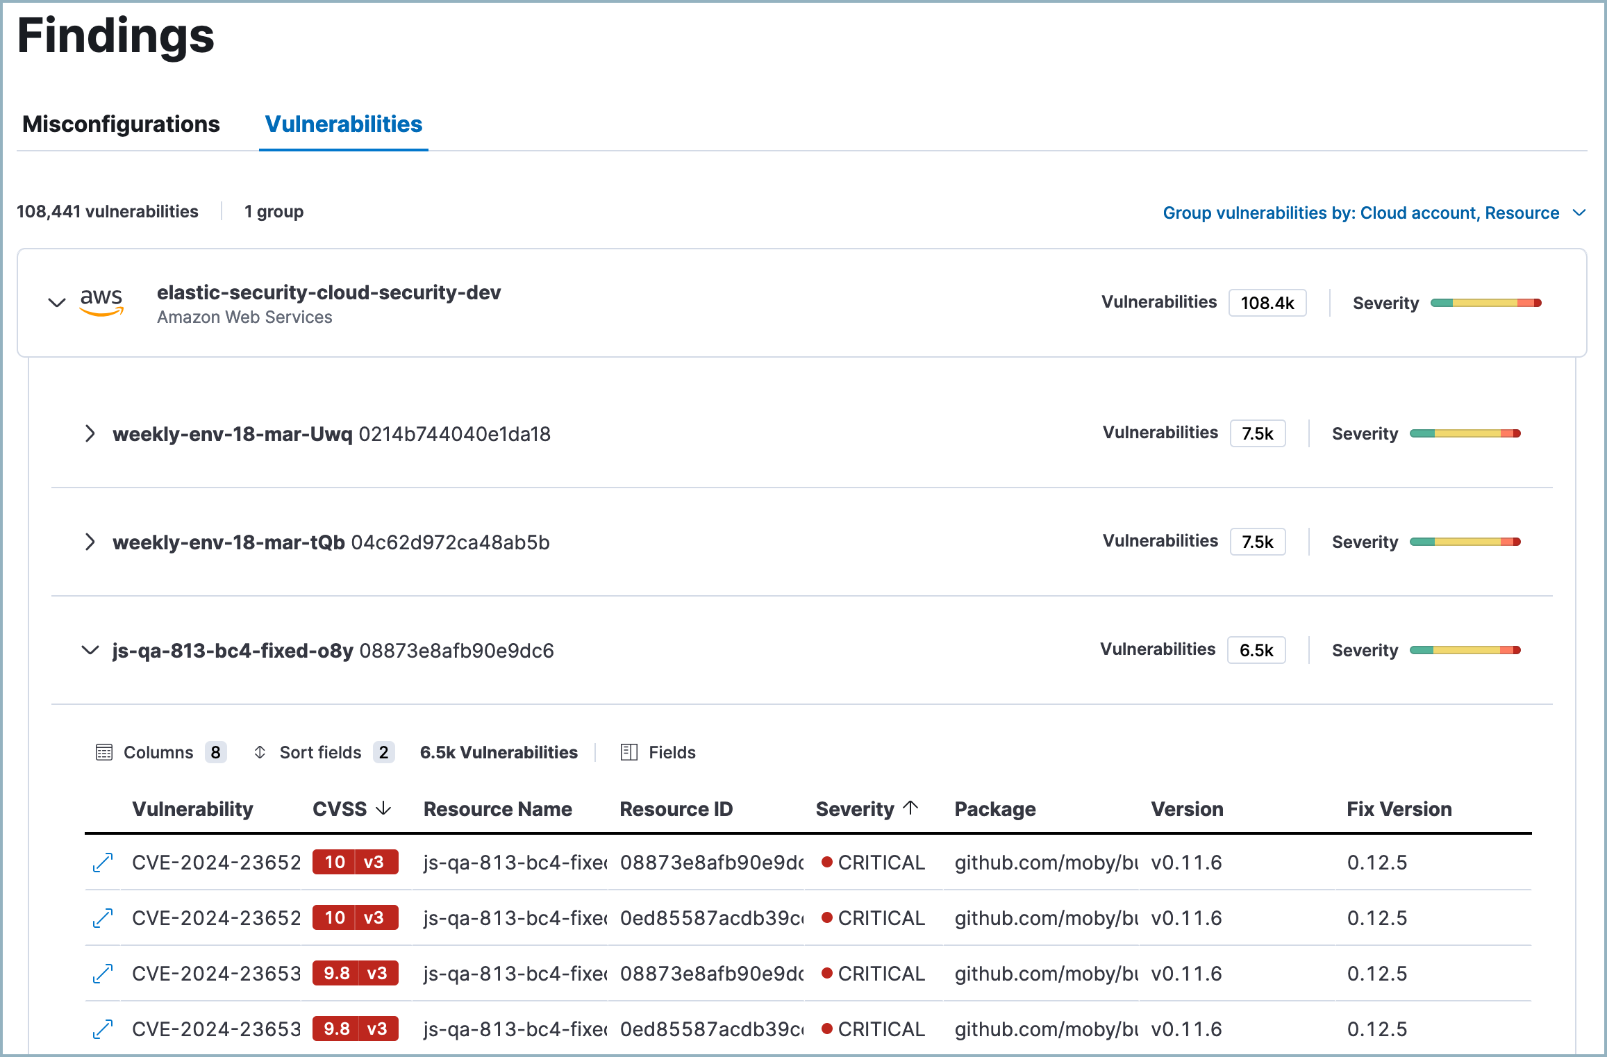
Task: Open the second CVE-2024-23652 vulnerability flyout
Action: pyautogui.click(x=103, y=917)
